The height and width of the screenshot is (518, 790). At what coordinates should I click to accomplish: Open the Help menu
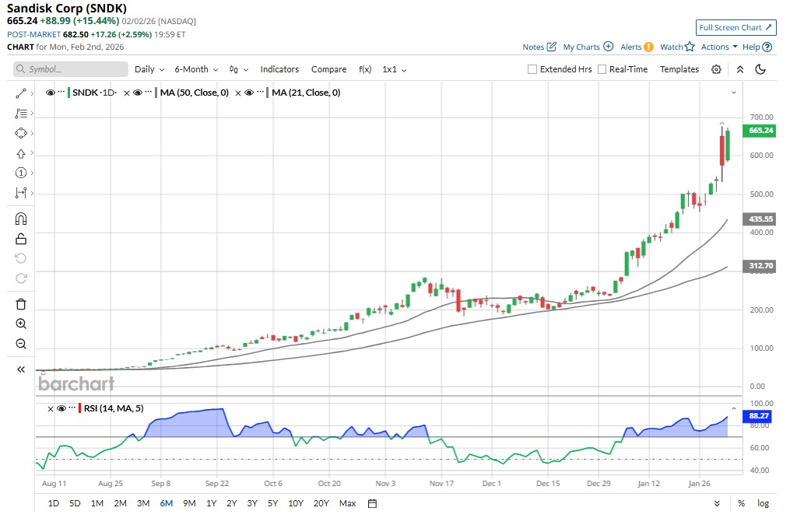tap(757, 47)
